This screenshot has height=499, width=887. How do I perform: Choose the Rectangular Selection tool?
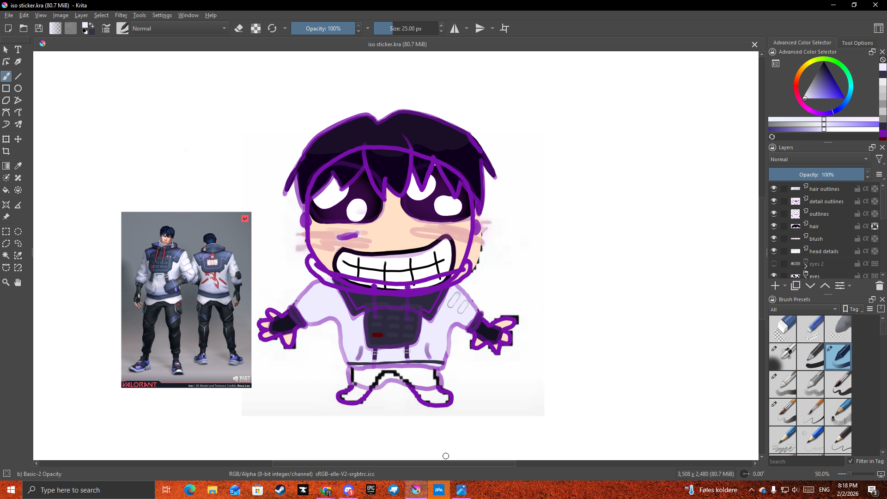[x=6, y=231]
